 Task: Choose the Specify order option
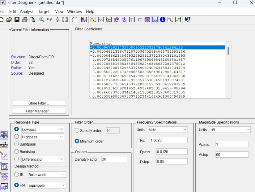coord(77,131)
